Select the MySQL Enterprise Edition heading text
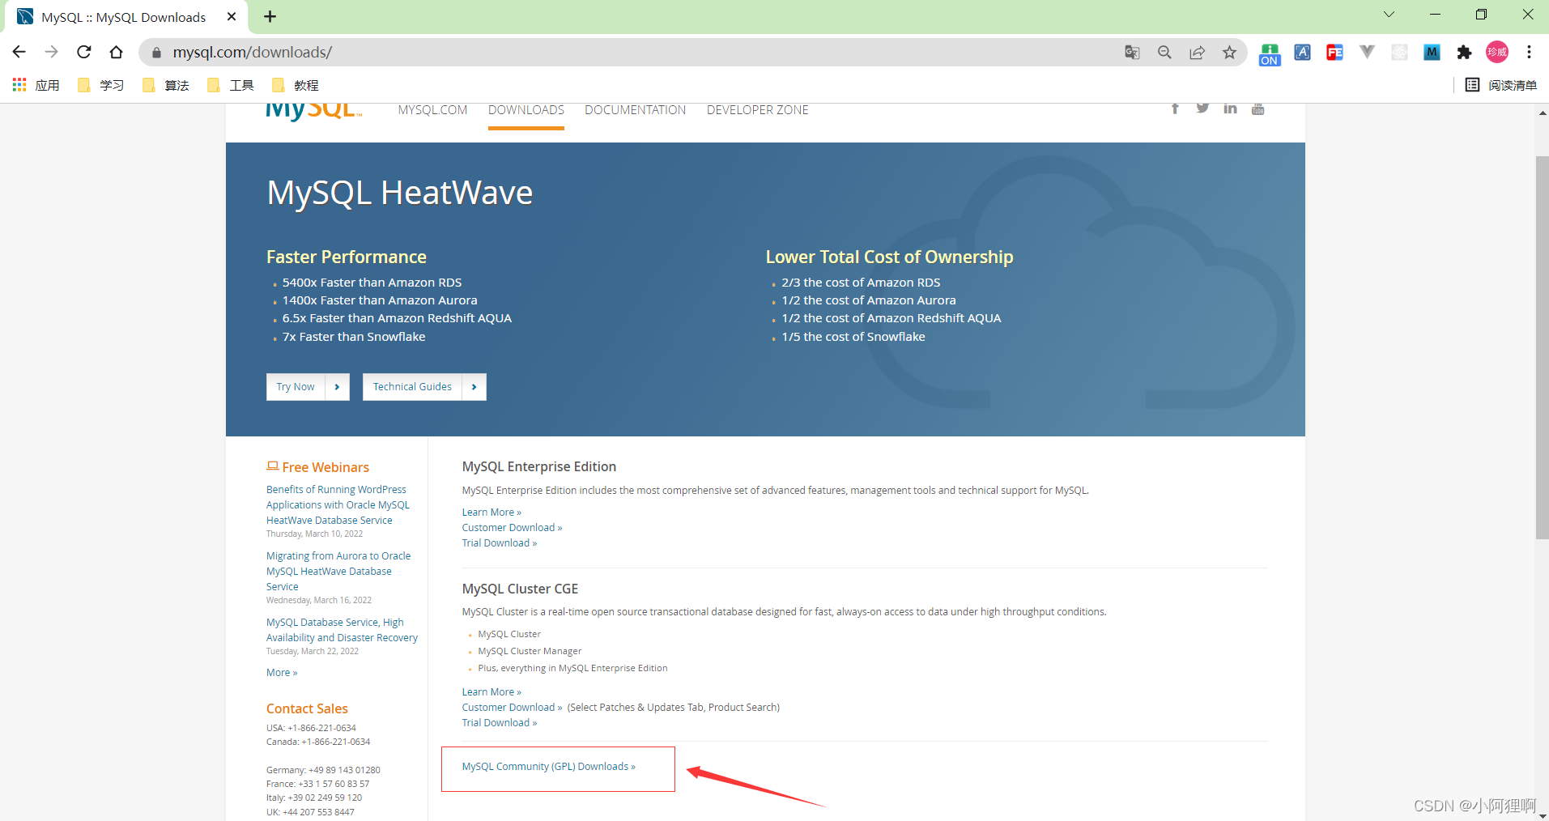This screenshot has height=821, width=1549. coord(539,466)
